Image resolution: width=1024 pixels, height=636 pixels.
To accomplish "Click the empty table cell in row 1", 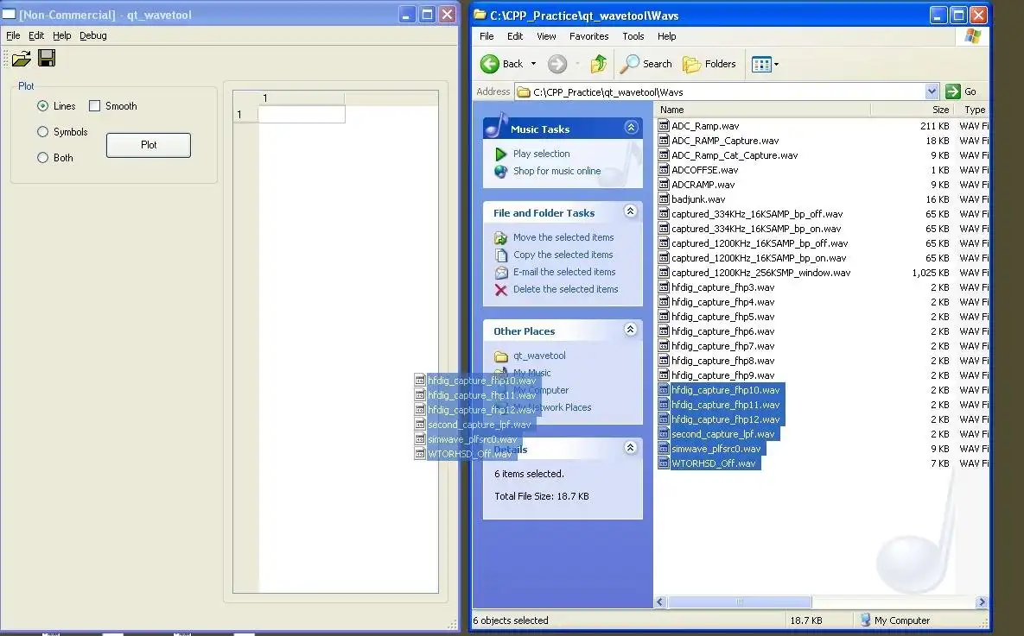I will (x=302, y=115).
